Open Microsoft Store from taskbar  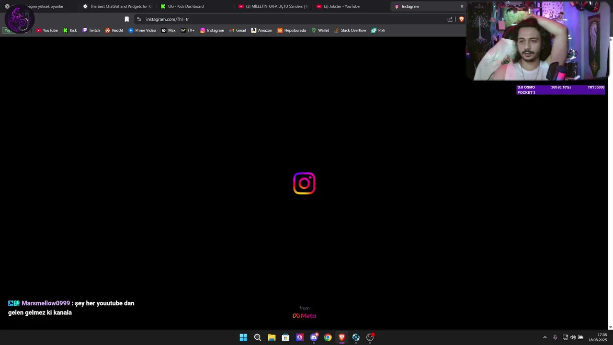(x=285, y=337)
